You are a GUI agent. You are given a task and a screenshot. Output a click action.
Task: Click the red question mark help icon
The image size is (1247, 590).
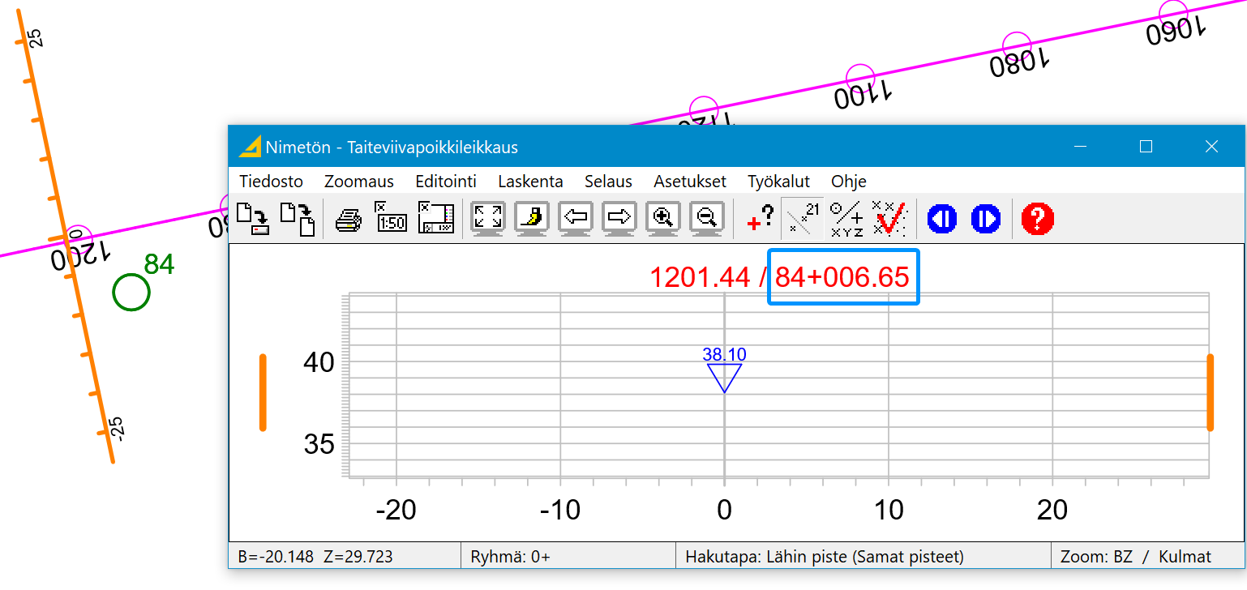[1037, 219]
